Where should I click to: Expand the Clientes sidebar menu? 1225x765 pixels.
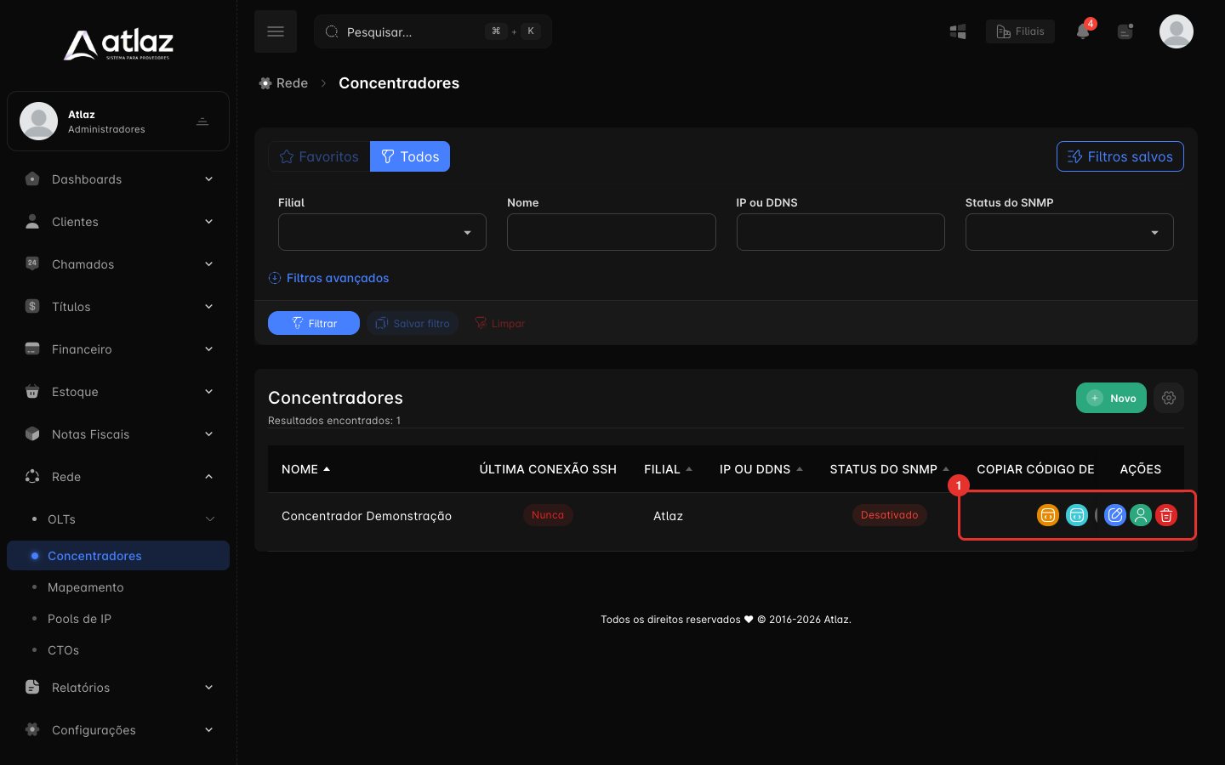(x=118, y=222)
